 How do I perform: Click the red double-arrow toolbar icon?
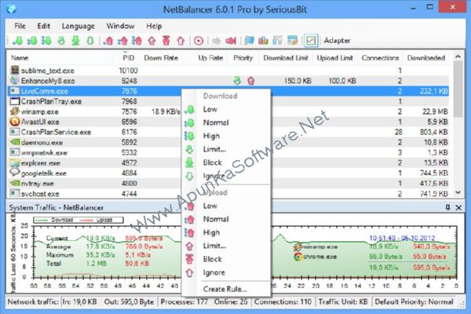click(231, 41)
